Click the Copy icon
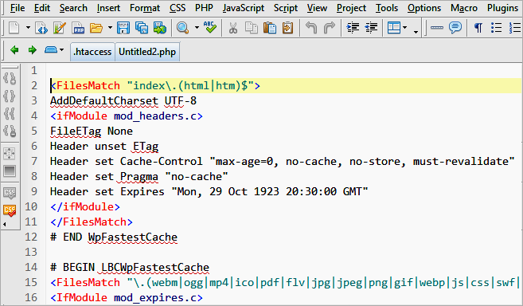The image size is (523, 306). tap(252, 28)
